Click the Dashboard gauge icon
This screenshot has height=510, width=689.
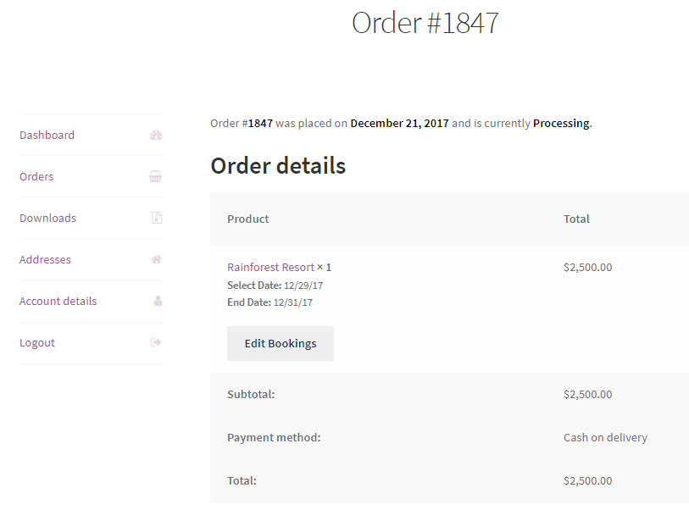[x=156, y=136]
